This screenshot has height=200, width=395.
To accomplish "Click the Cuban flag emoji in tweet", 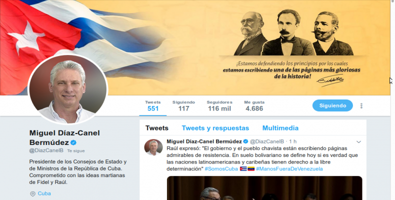I will (243, 169).
